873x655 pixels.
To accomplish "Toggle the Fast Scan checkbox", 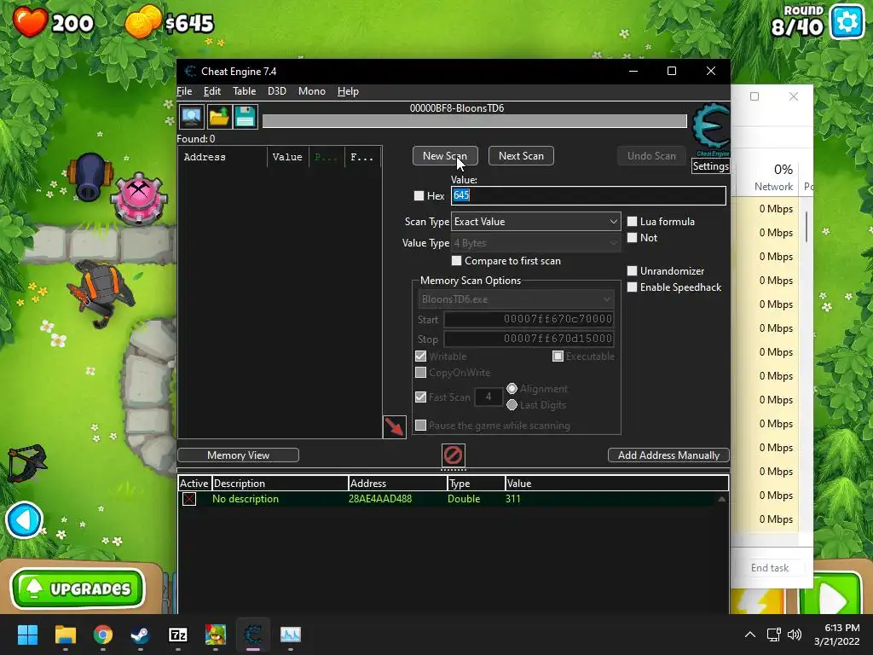I will pyautogui.click(x=420, y=397).
